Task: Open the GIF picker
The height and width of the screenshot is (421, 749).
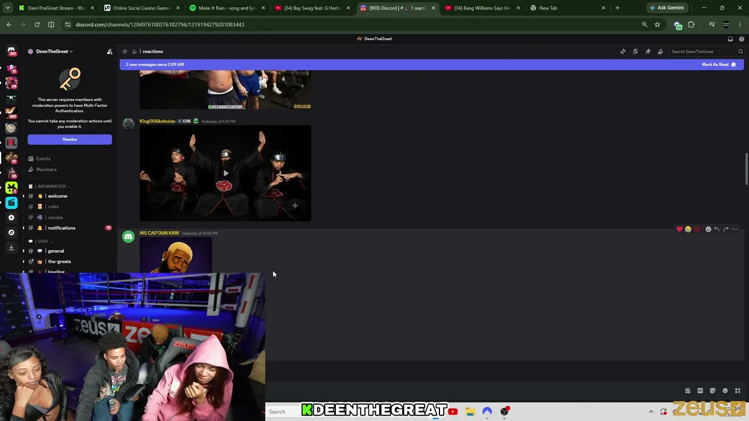Action: 700,391
